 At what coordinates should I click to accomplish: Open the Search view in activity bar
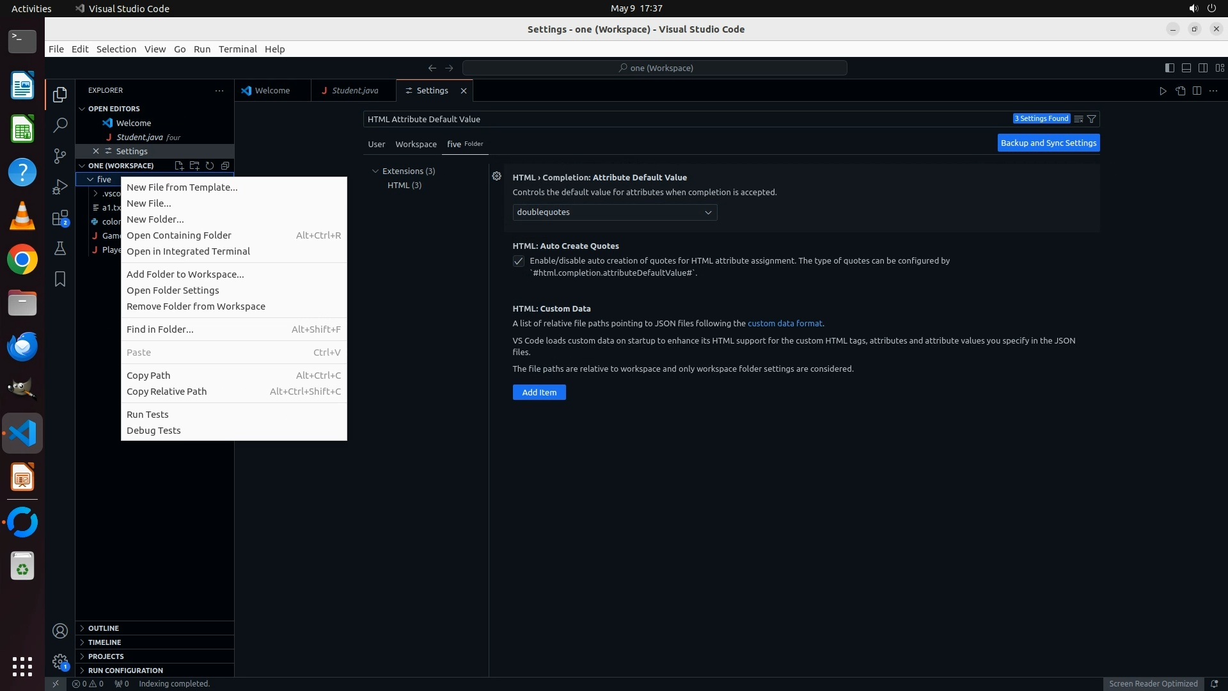(60, 125)
